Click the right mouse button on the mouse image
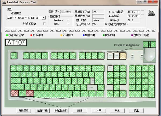The image size is (161, 116). tap(153, 44)
